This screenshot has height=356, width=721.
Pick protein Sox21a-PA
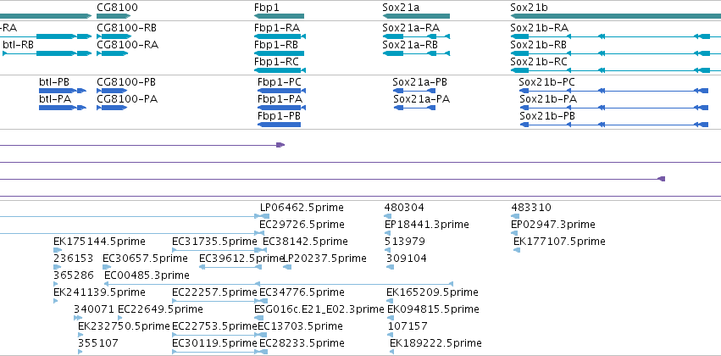[422, 99]
